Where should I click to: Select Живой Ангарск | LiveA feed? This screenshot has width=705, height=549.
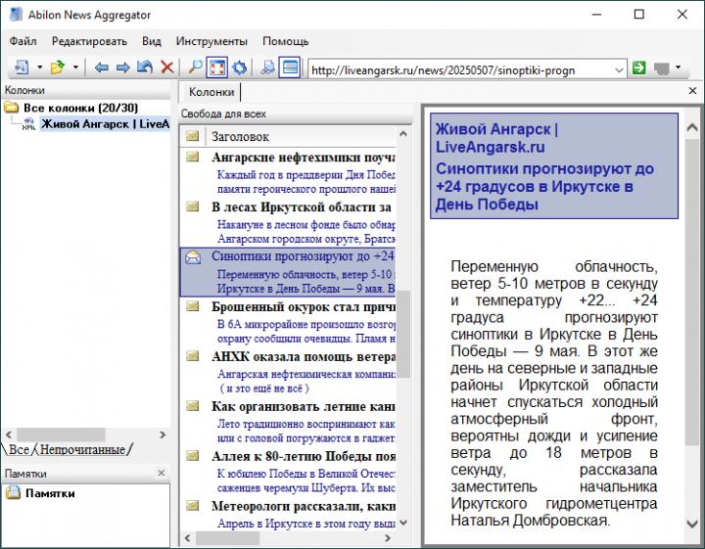pyautogui.click(x=105, y=124)
